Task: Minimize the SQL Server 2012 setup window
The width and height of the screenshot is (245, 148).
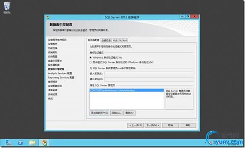Action: [x=182, y=17]
